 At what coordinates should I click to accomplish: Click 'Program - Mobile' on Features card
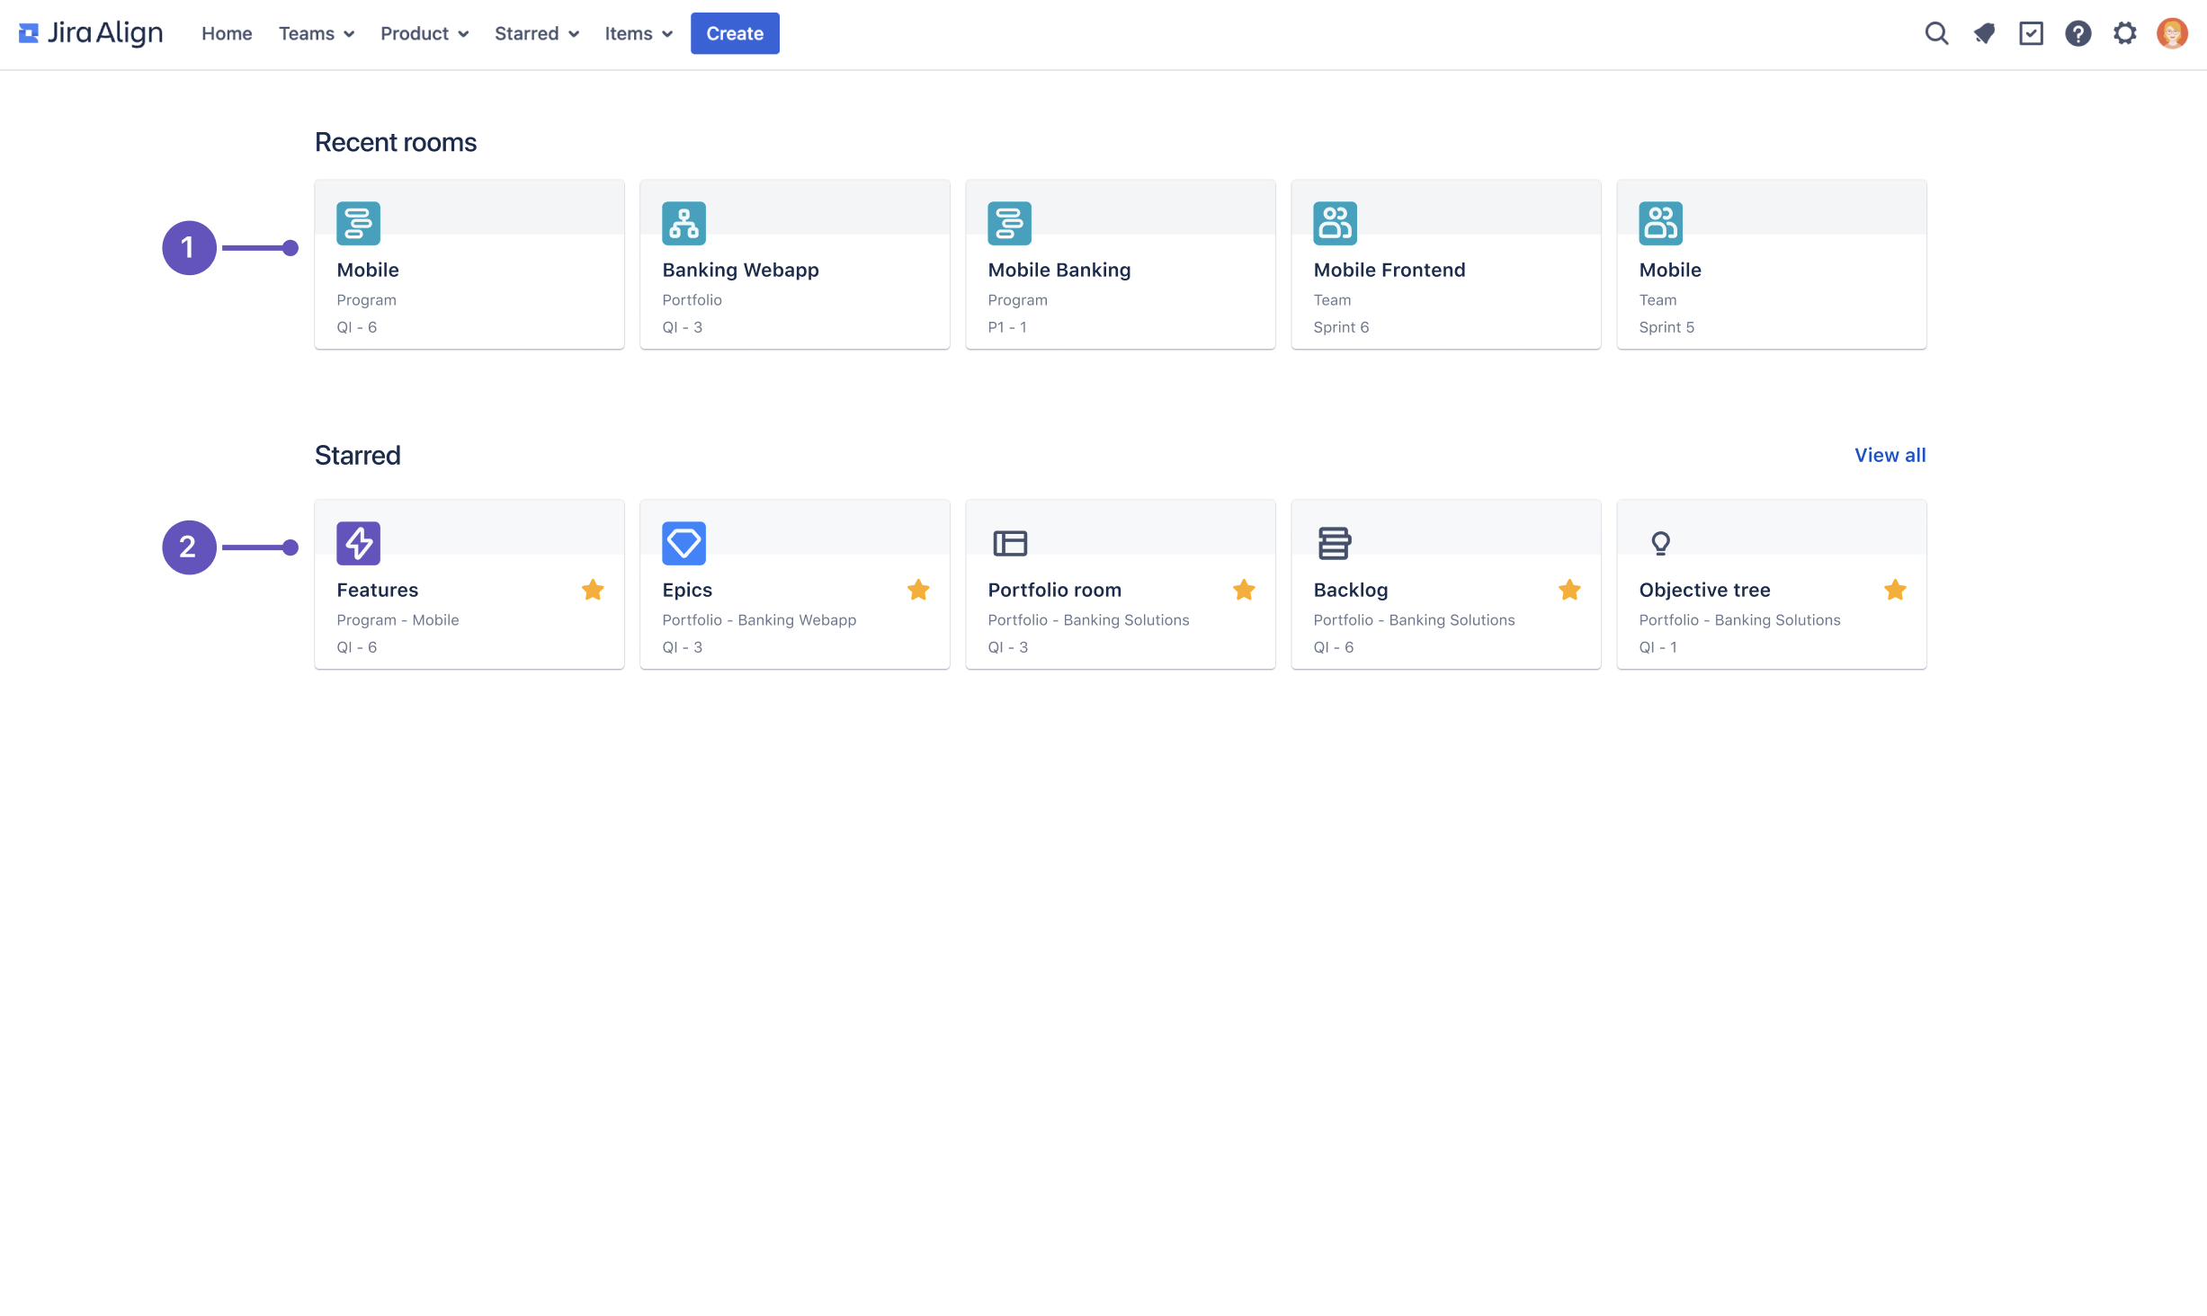point(398,620)
